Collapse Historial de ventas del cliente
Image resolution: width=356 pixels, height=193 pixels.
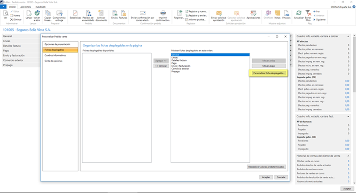point(348,156)
